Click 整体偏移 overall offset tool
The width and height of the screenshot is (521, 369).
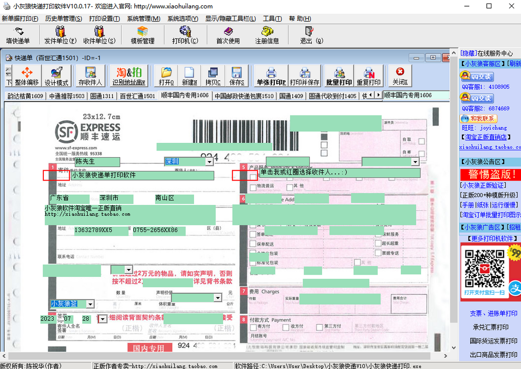(27, 76)
